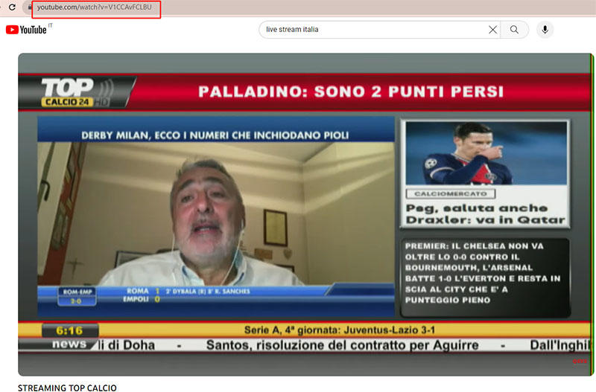596x392 pixels.
Task: Clear the search query with X icon
Action: (492, 30)
